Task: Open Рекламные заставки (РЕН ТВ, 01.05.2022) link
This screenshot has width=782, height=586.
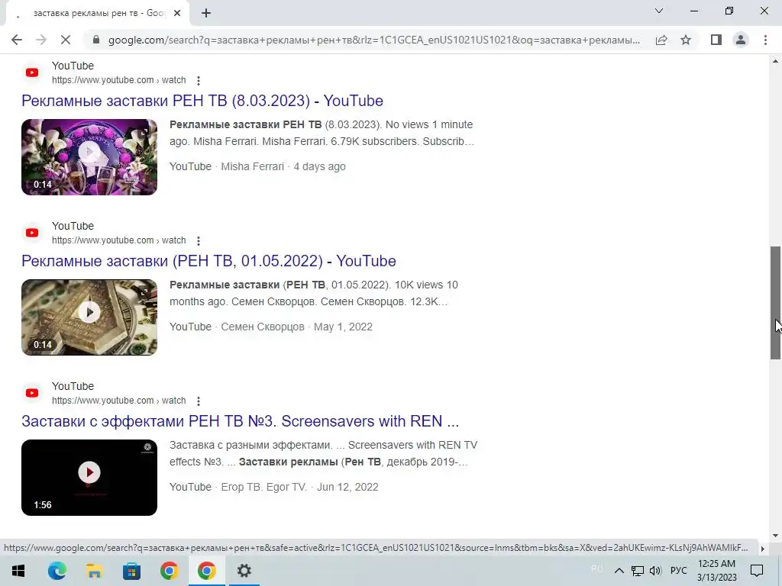Action: 208,261
